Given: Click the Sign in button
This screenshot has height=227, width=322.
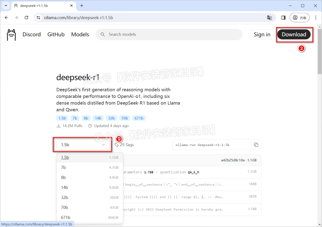Looking at the screenshot, I should click(x=262, y=35).
